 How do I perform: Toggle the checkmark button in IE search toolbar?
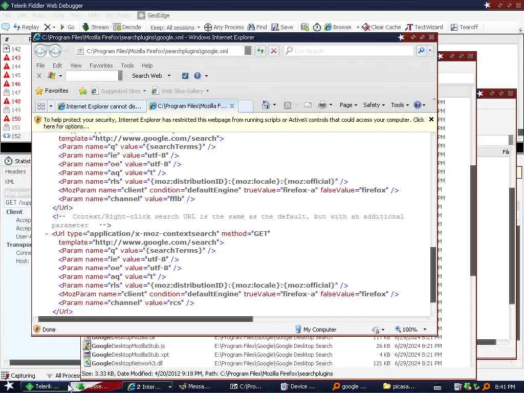(x=185, y=76)
